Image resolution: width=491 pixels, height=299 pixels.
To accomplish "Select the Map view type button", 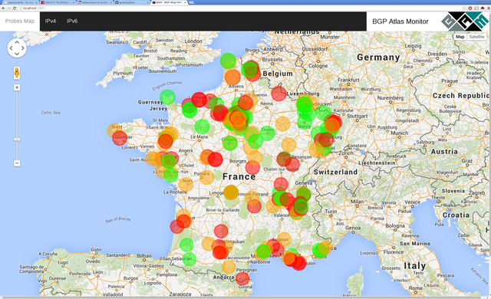I will [460, 37].
